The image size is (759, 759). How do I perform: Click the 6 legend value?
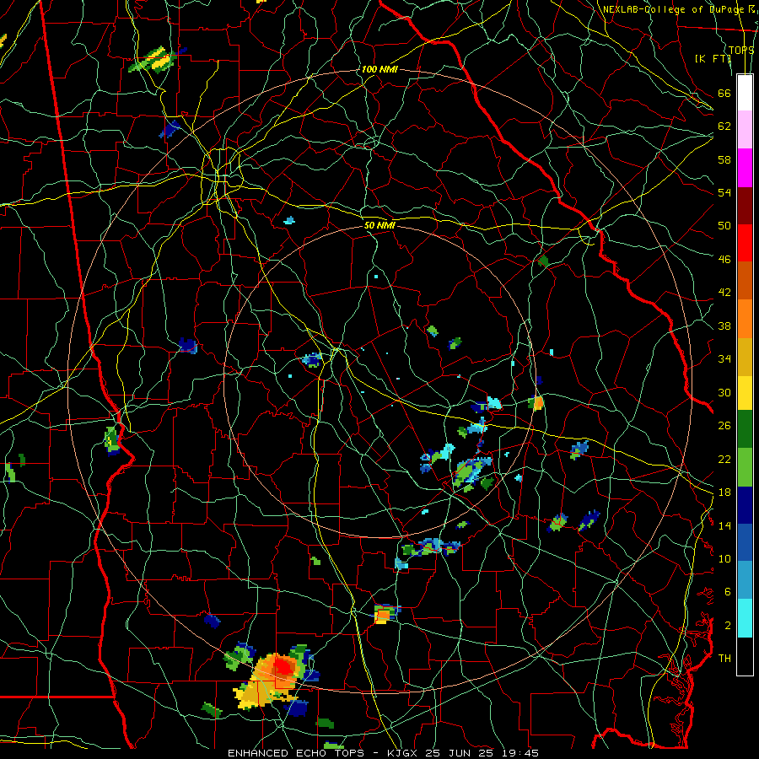click(728, 592)
